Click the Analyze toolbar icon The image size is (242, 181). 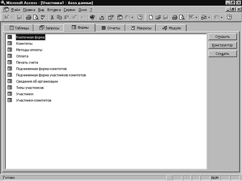click(x=204, y=17)
